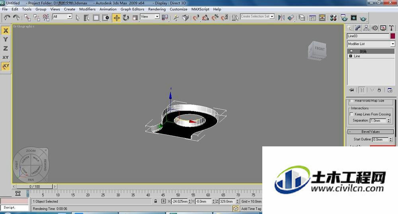Click the Undo arrow icon
This screenshot has width=398, height=214.
coord(7,18)
